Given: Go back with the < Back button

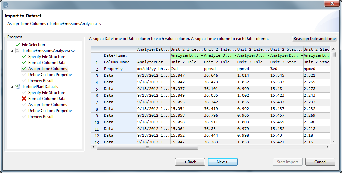Looking at the screenshot, I should (x=190, y=162).
